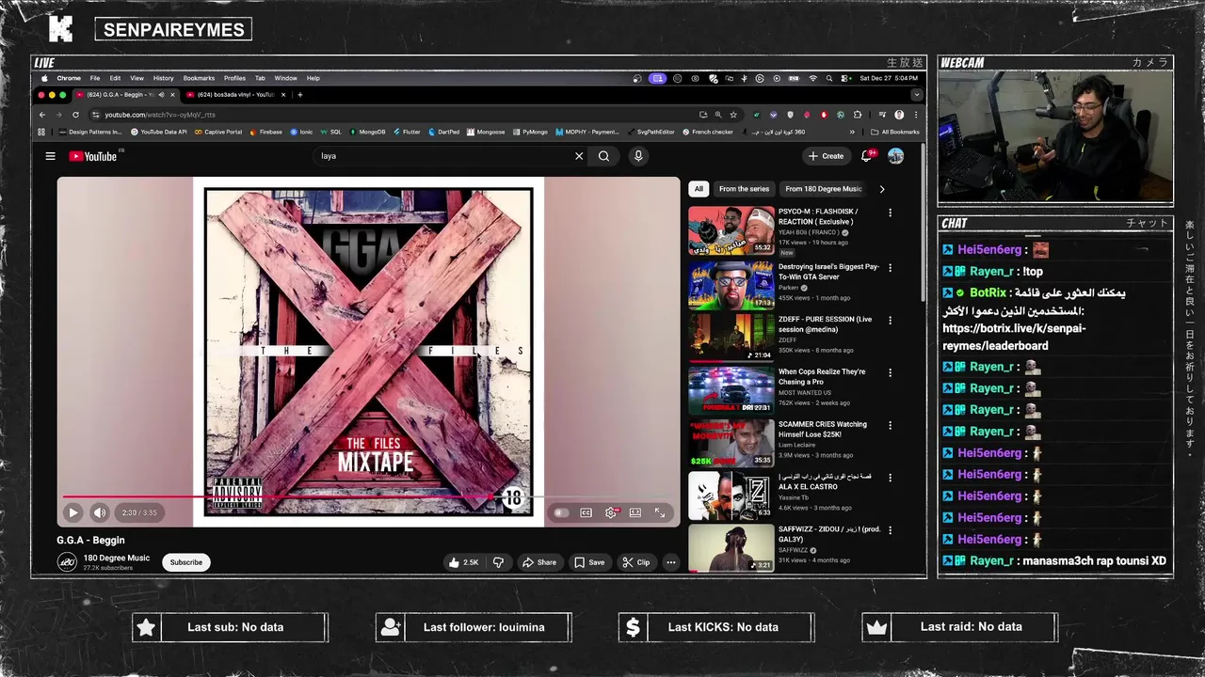Viewport: 1205px width, 677px height.
Task: Open the Chrome three-dot menu
Action: 916,115
